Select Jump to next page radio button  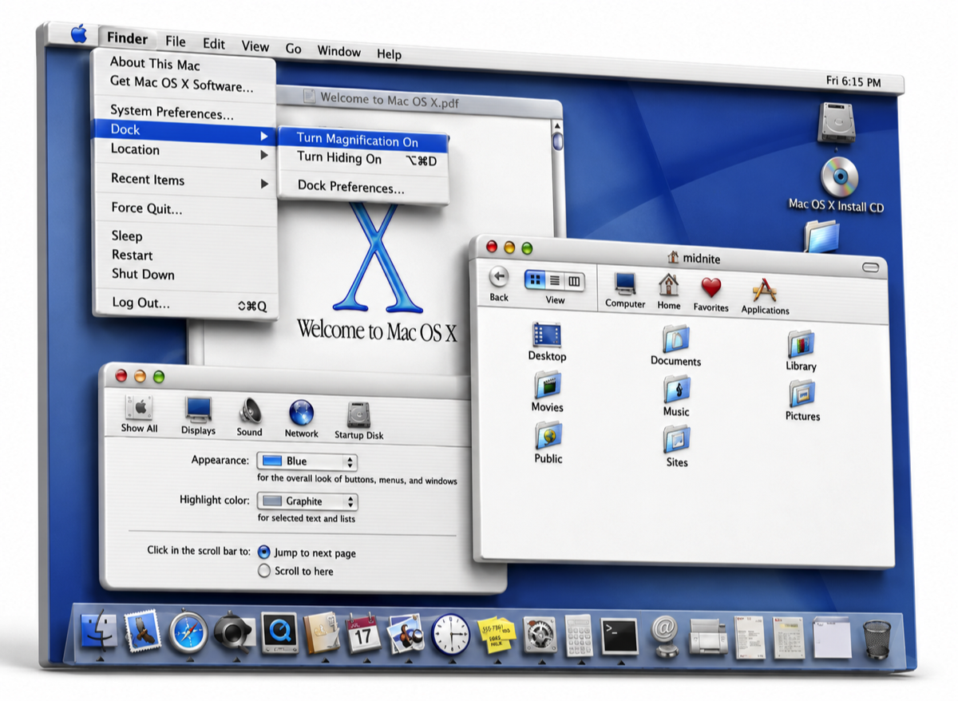pyautogui.click(x=264, y=552)
